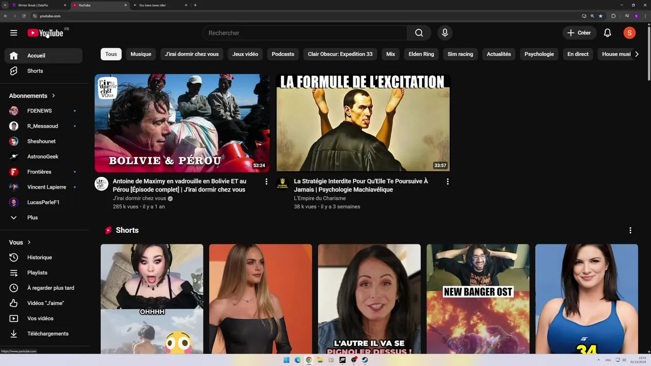The width and height of the screenshot is (651, 366).
Task: Expand the Abonnements section
Action: (32, 96)
